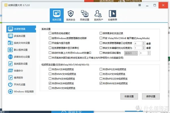This screenshot has width=170, height=113.
Task: Click the 保存设置 button
Action: (x=151, y=96)
